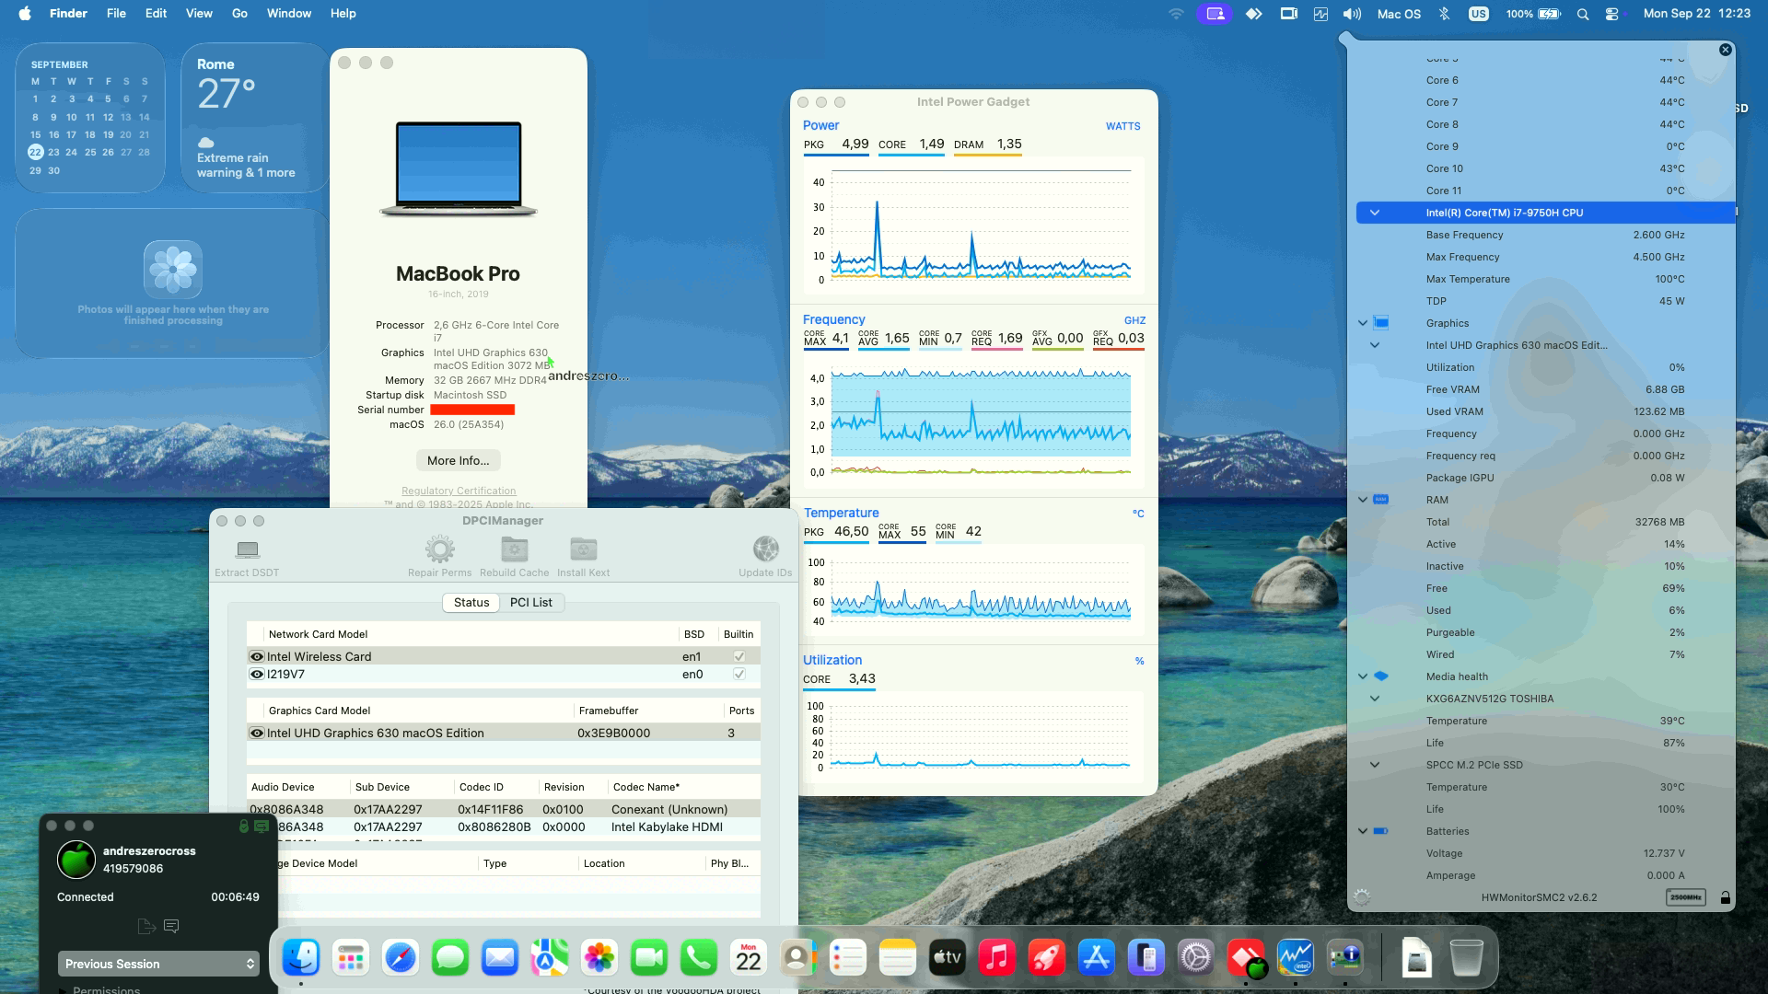Open DPCIManager from the Dock
The width and height of the screenshot is (1768, 994).
tap(1344, 958)
